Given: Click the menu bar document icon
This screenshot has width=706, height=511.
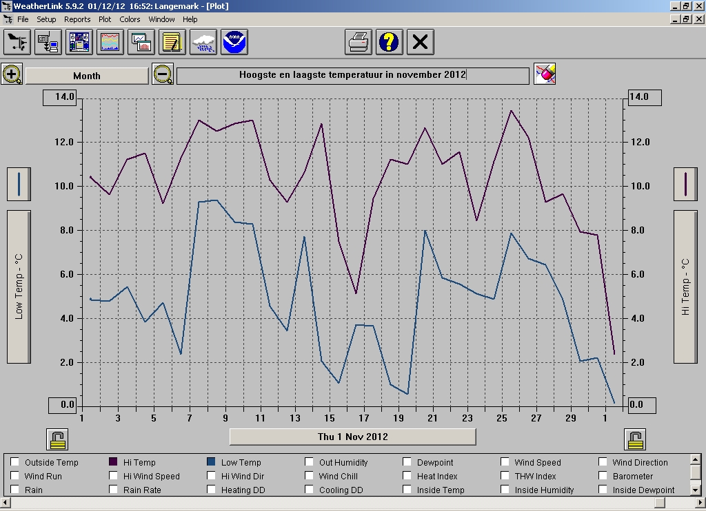Looking at the screenshot, I should click(x=8, y=19).
